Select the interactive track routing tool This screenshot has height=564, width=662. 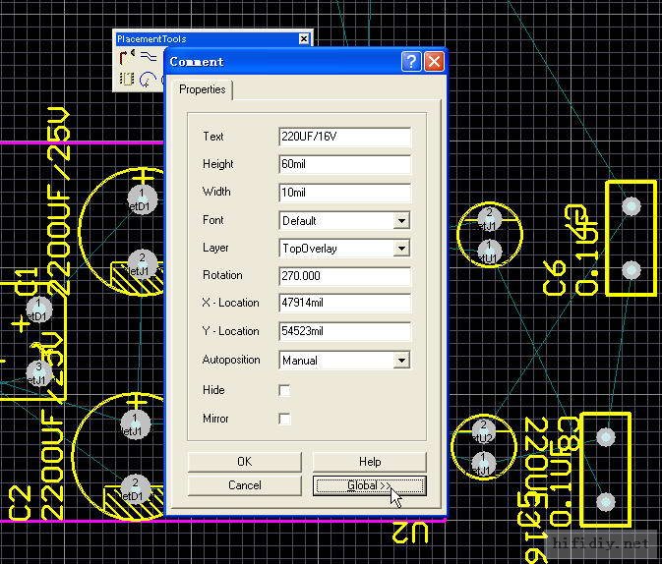(127, 58)
